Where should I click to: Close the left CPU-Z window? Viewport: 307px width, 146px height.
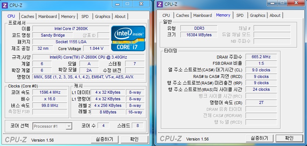click(141, 4)
